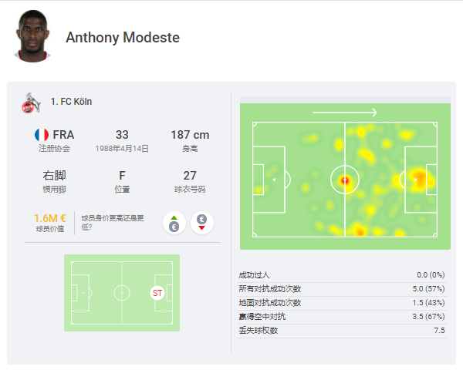Select the 187 cm height value
The width and height of the screenshot is (463, 370).
(190, 135)
